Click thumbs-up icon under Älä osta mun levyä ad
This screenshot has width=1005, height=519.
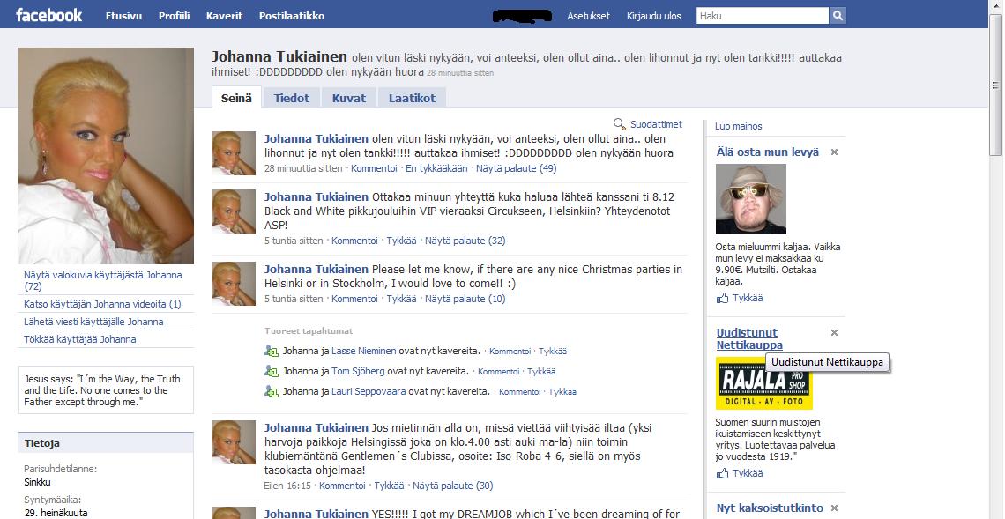pyautogui.click(x=723, y=299)
